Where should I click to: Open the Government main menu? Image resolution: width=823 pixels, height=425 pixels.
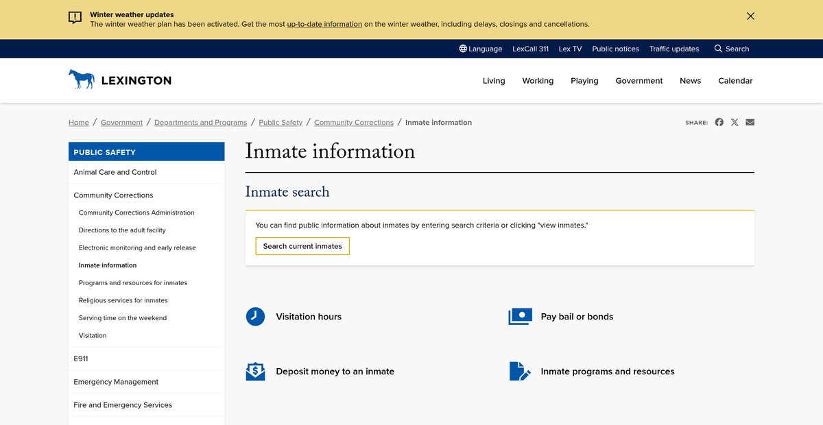point(639,81)
